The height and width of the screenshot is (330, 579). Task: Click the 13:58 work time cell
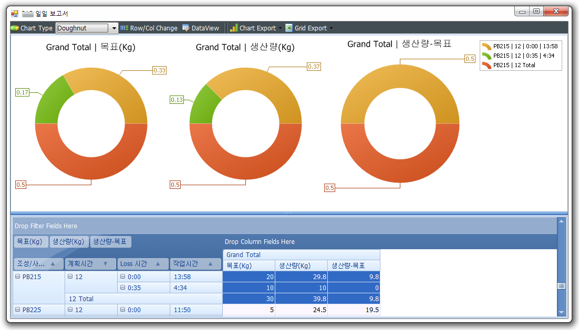[196, 276]
